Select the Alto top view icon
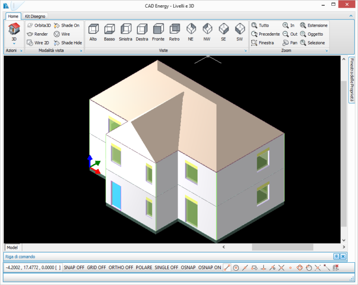This screenshot has height=285, width=358. (x=93, y=31)
